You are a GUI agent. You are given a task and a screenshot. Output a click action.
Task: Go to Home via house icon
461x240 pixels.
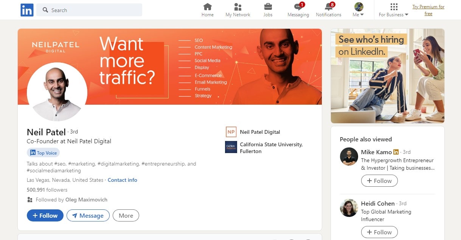208,7
